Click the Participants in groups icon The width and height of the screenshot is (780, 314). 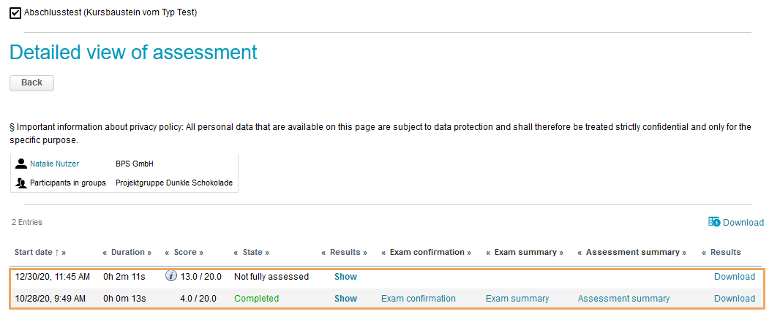pyautogui.click(x=21, y=183)
